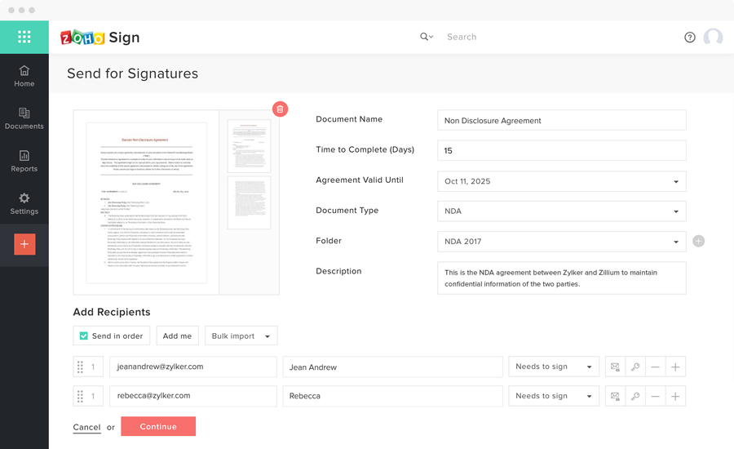Open Rebecca's Needs to sign dropdown
Screen dimensions: 734x449
point(554,396)
